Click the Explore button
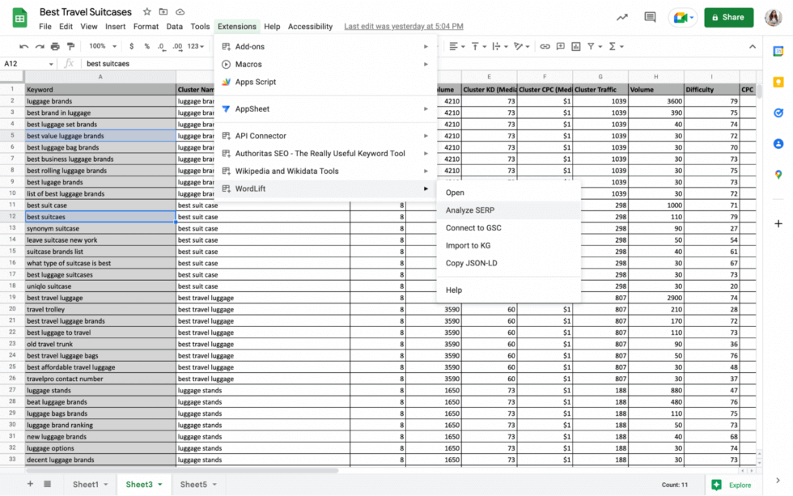The image size is (793, 496). (732, 485)
